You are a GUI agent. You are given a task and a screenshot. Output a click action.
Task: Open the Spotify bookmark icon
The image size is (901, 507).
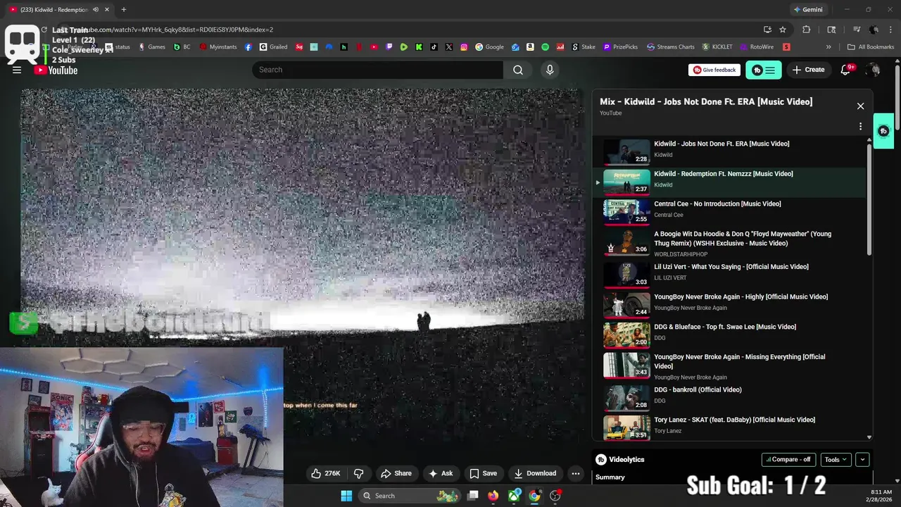546,47
